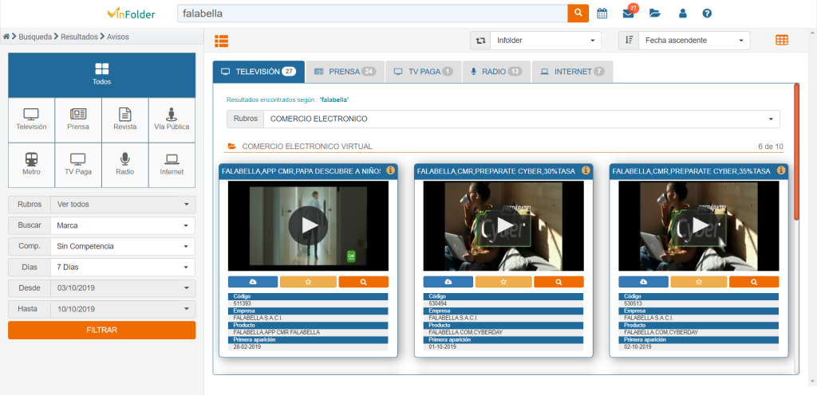Image resolution: width=817 pixels, height=395 pixels.
Task: Switch to the PRENSA tab
Action: [x=345, y=72]
